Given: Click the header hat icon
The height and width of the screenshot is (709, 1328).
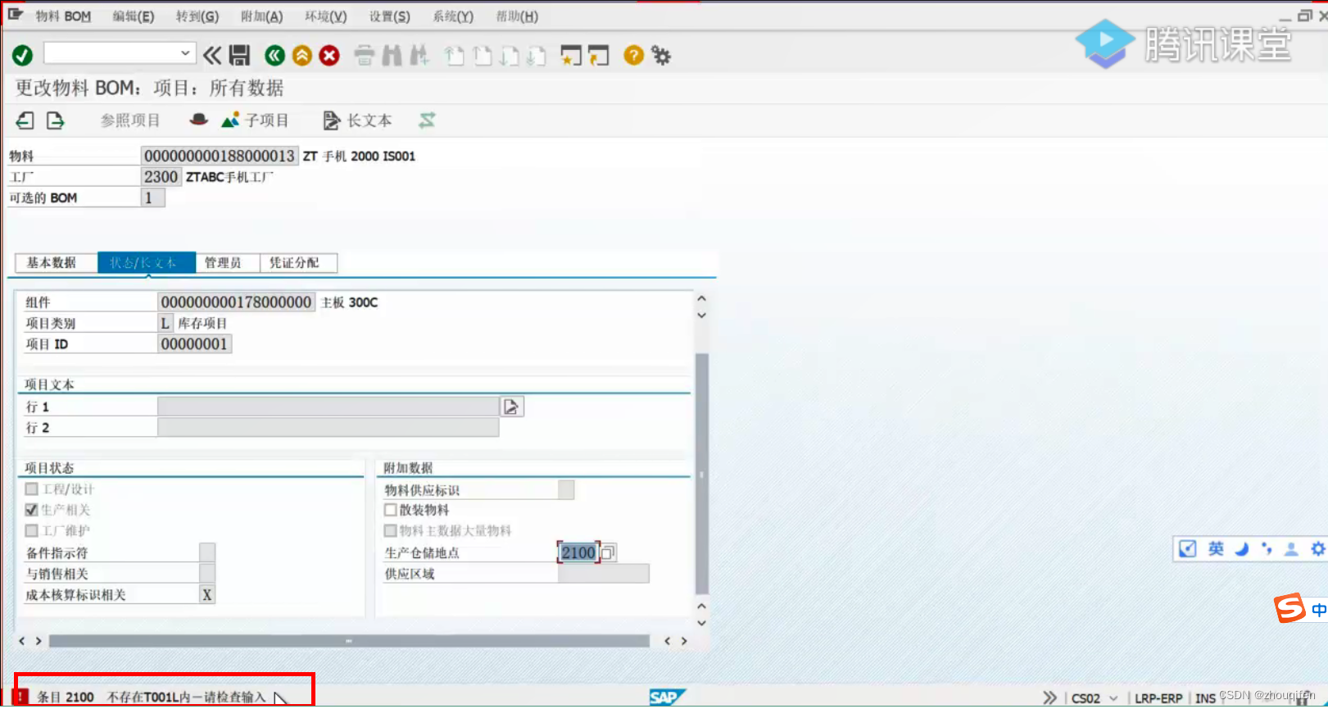Looking at the screenshot, I should point(198,120).
